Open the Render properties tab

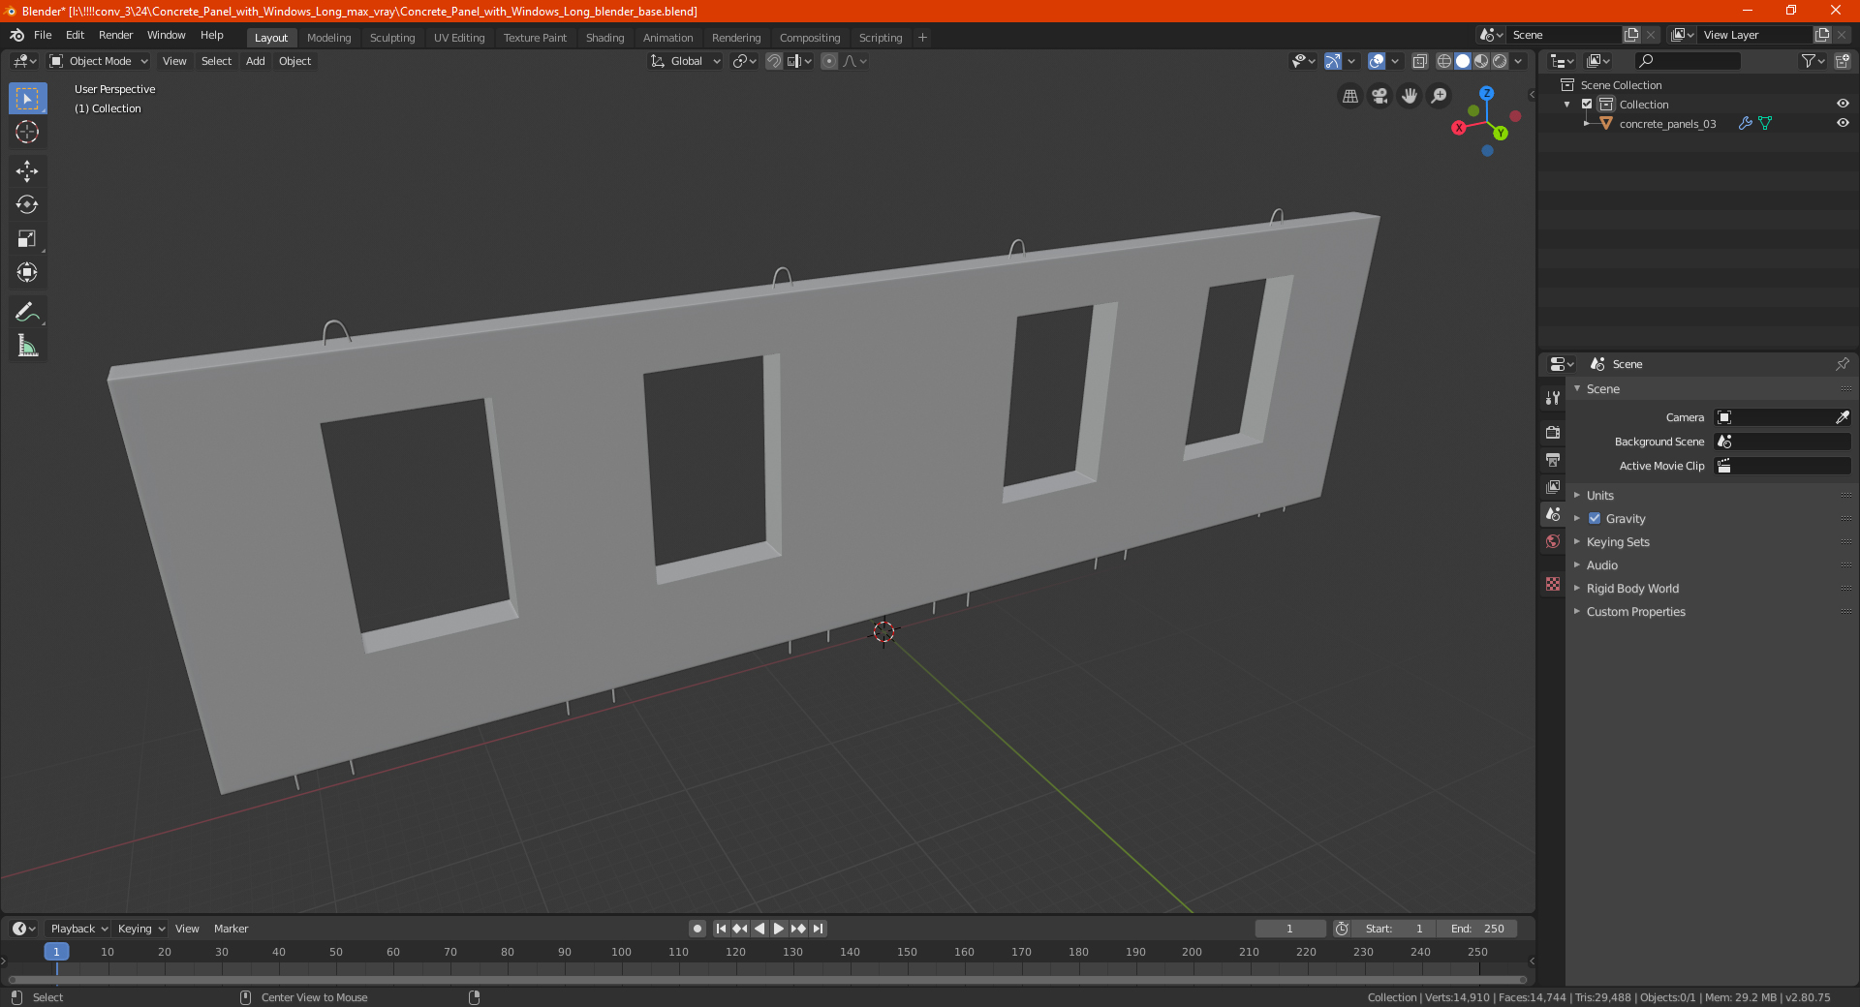(1553, 432)
